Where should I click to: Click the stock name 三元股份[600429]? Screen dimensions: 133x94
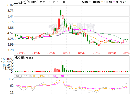(x=27, y=2)
